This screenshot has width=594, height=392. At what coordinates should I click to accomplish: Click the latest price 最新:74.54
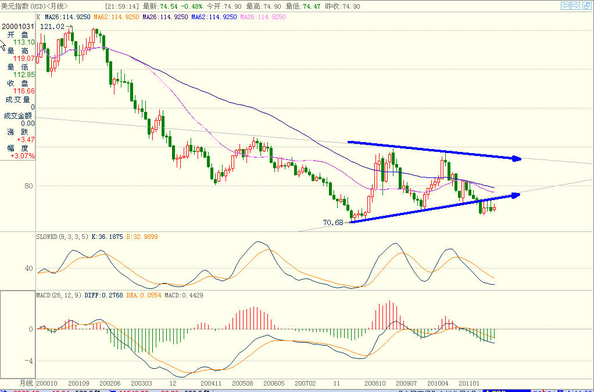160,6
